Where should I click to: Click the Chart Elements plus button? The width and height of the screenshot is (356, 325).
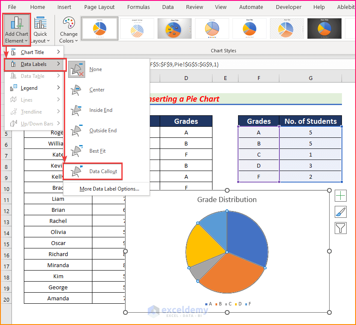pos(341,196)
